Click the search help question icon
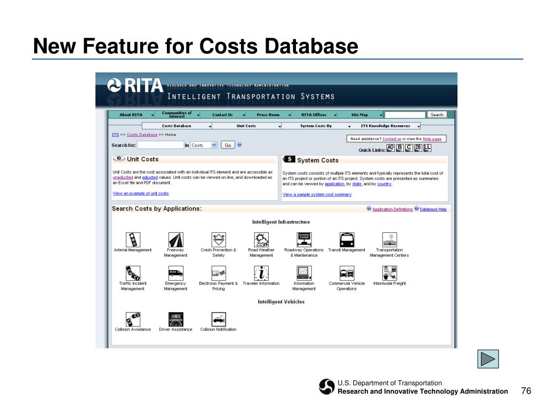 tap(239, 145)
